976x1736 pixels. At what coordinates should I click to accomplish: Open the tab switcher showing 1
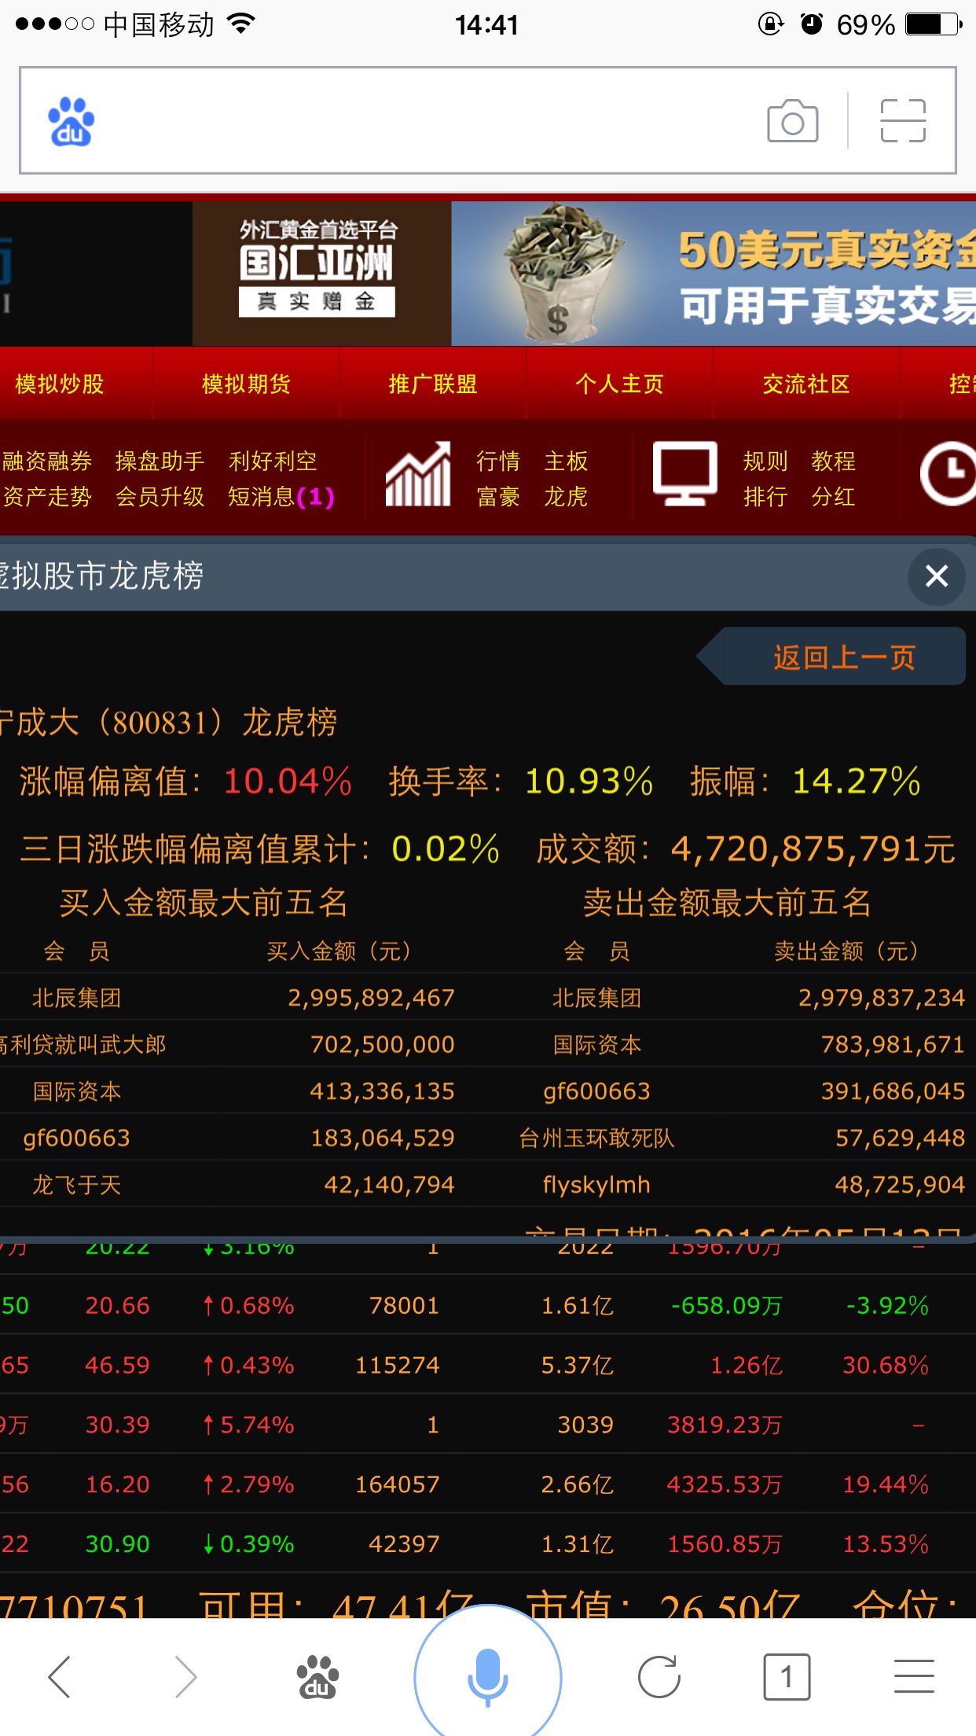click(x=786, y=1677)
